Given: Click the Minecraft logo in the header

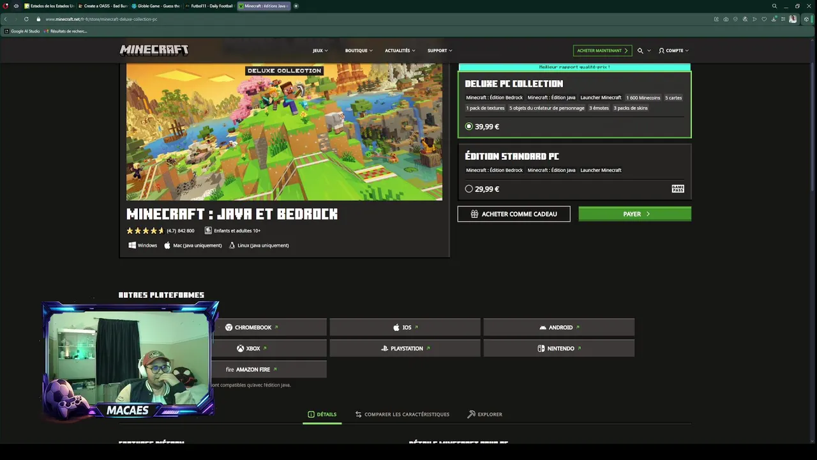Looking at the screenshot, I should [x=154, y=50].
